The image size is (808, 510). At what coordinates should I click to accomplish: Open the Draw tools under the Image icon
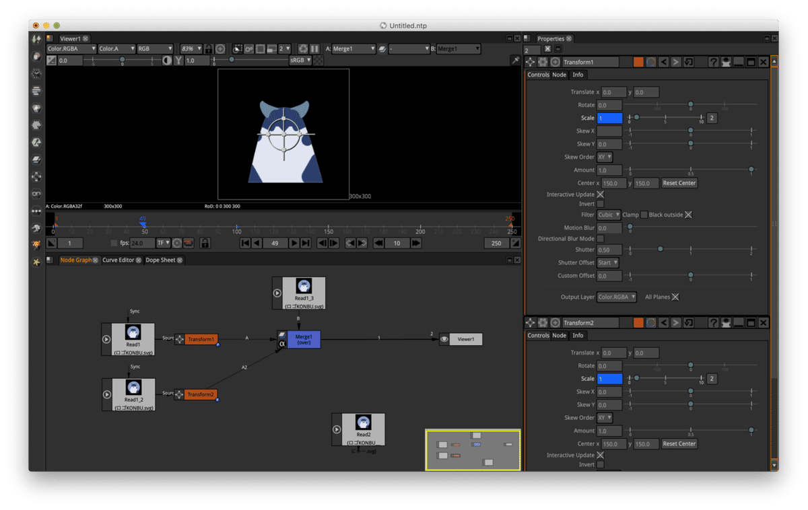pos(36,57)
